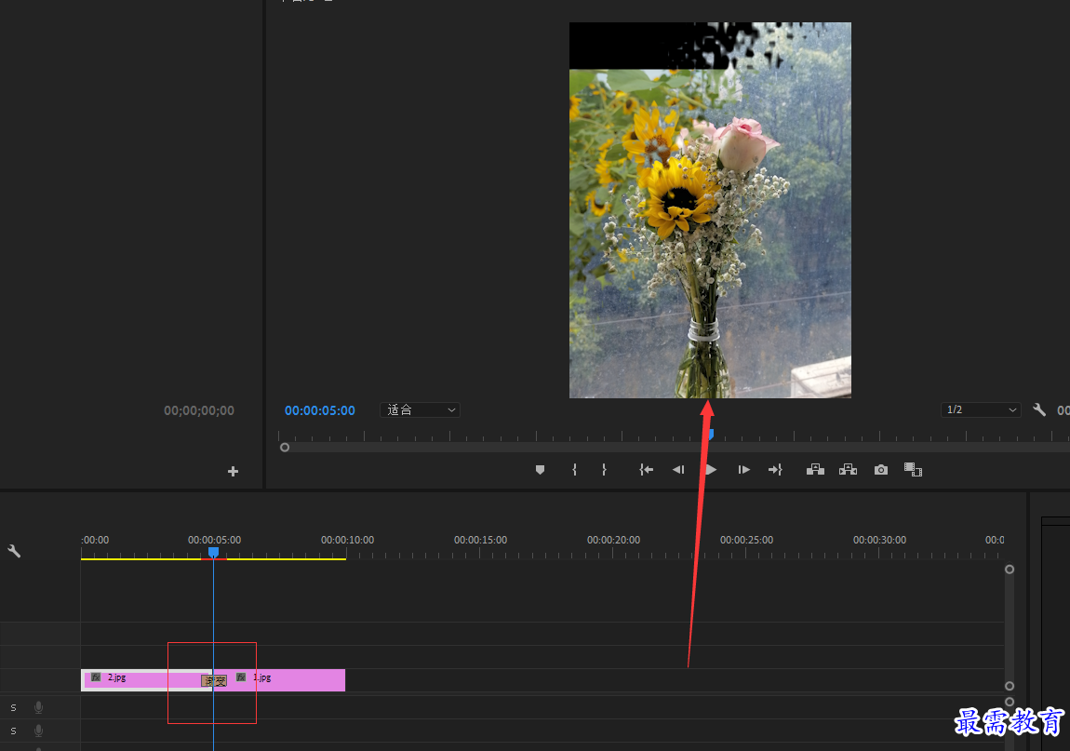This screenshot has width=1070, height=751.
Task: Click the Program monitor playhead marker
Action: coord(710,435)
